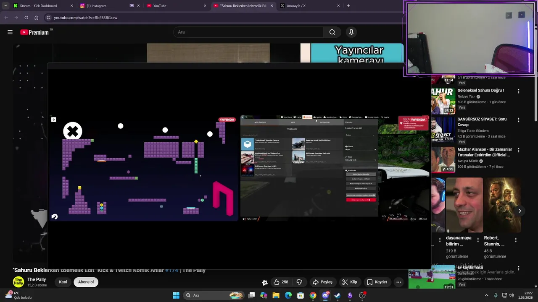Click the Katıl membership button
This screenshot has width=538, height=302.
pos(63,282)
